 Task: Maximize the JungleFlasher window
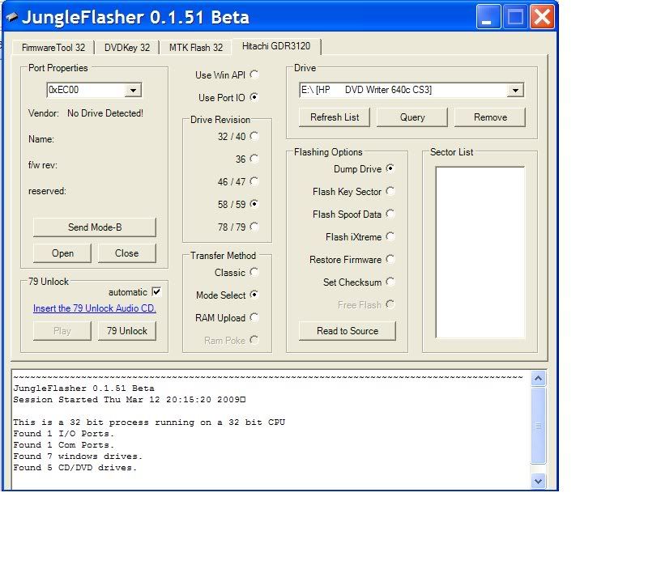515,17
